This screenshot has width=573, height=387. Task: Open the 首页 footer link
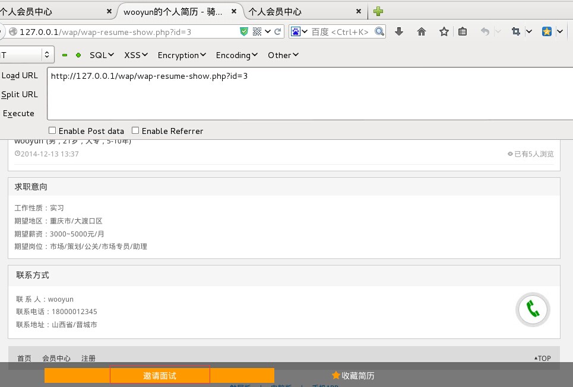pyautogui.click(x=24, y=358)
